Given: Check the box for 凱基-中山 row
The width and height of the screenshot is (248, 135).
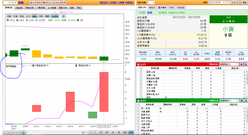Looking at the screenshot, I should coord(138,114).
